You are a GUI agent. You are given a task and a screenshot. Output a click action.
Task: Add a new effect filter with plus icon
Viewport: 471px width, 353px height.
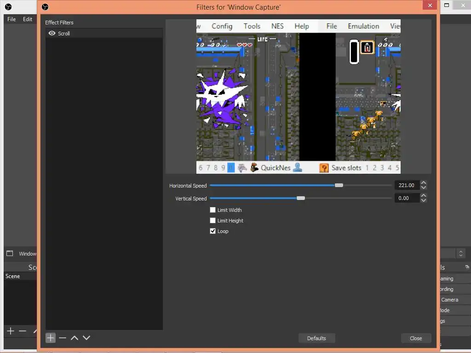[51, 338]
